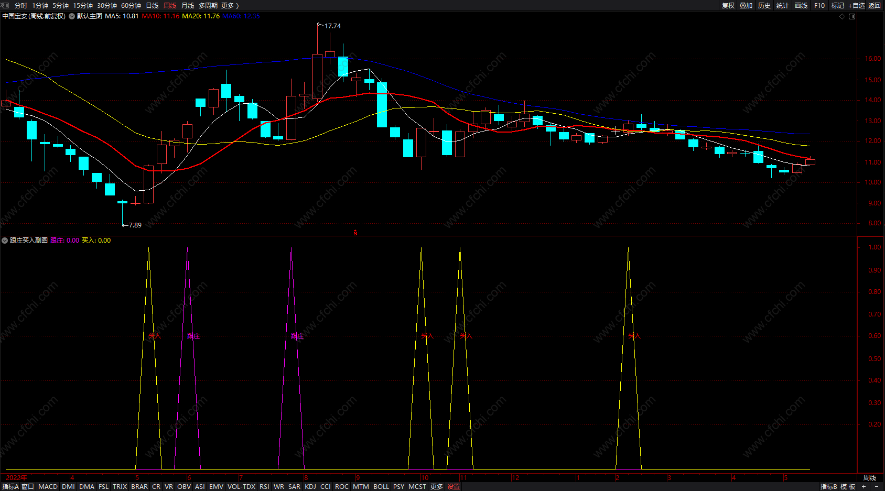Image resolution: width=885 pixels, height=491 pixels.
Task: Switch indicator to MTM
Action: pyautogui.click(x=361, y=487)
